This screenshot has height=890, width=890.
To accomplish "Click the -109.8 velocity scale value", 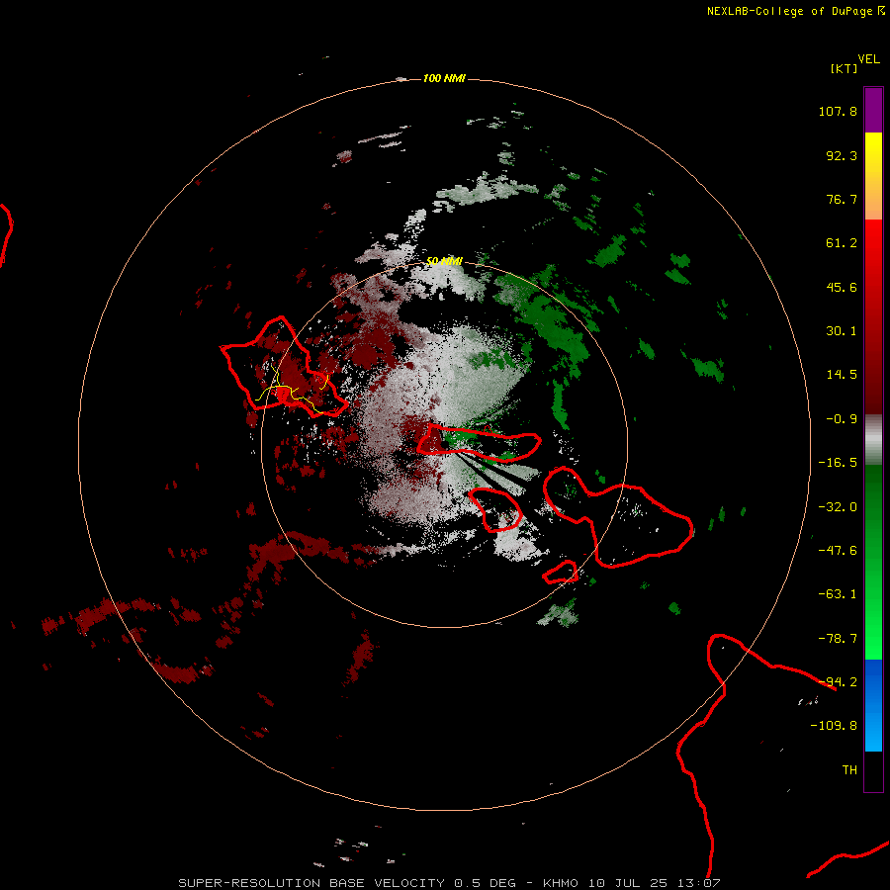I will 834,726.
